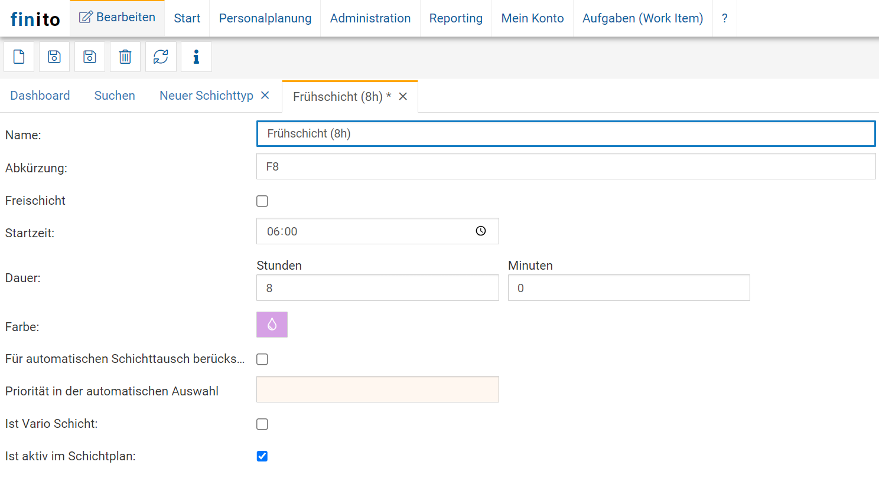Open the Administration menu
The image size is (879, 478).
[x=370, y=18]
